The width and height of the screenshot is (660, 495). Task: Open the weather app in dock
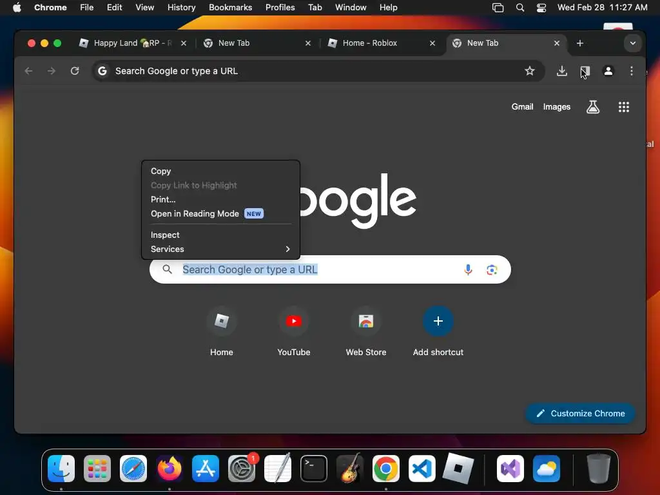(547, 469)
